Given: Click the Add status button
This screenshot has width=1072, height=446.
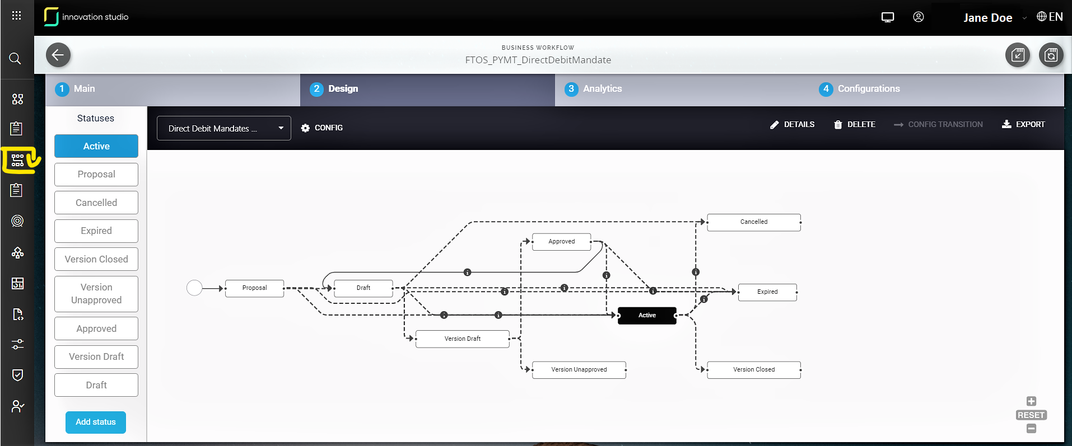Looking at the screenshot, I should point(96,422).
